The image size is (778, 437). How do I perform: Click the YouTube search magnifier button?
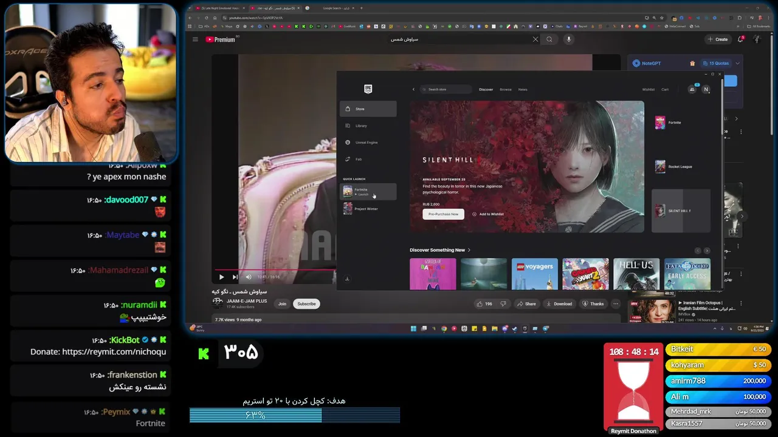point(549,39)
